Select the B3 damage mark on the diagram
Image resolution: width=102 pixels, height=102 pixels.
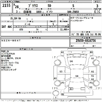(x=91, y=52)
